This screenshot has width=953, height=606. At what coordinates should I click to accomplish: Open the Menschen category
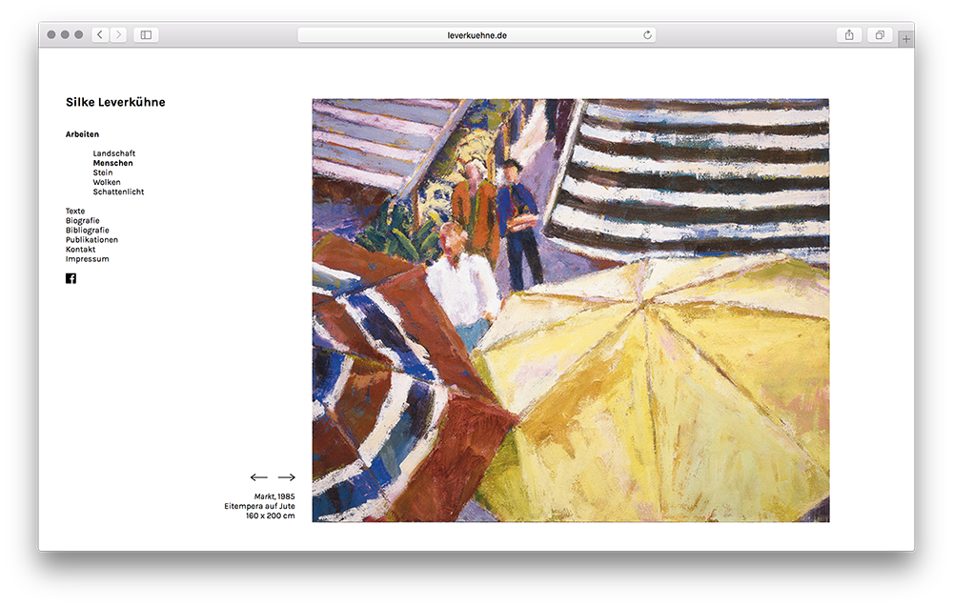coord(113,163)
